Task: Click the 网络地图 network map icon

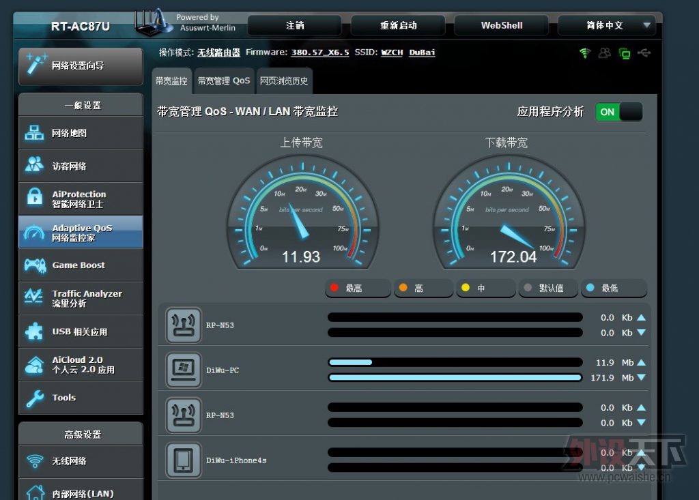Action: tap(34, 133)
